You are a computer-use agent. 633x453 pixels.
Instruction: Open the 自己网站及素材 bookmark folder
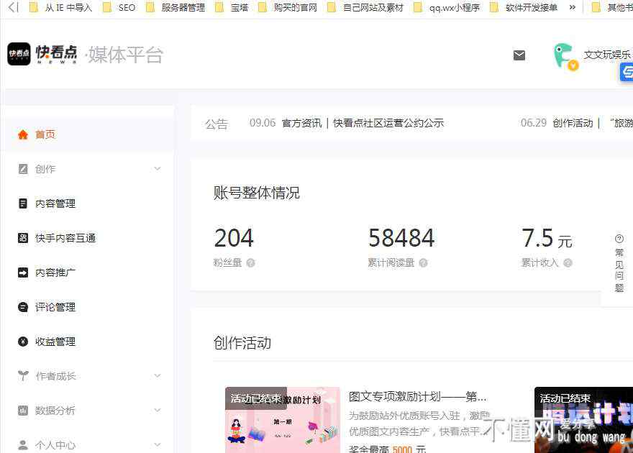pyautogui.click(x=365, y=7)
